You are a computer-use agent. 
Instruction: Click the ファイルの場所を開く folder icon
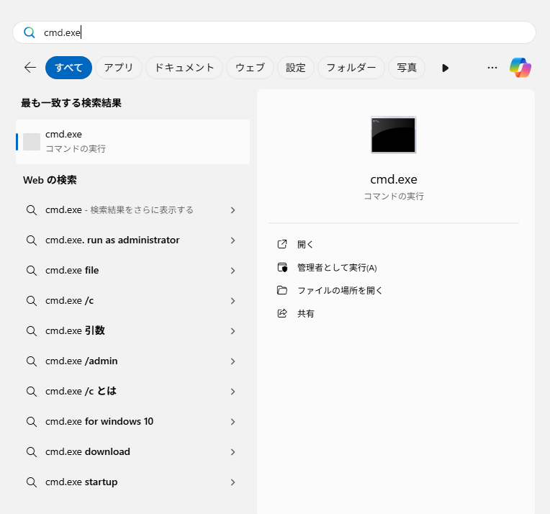[x=282, y=291]
